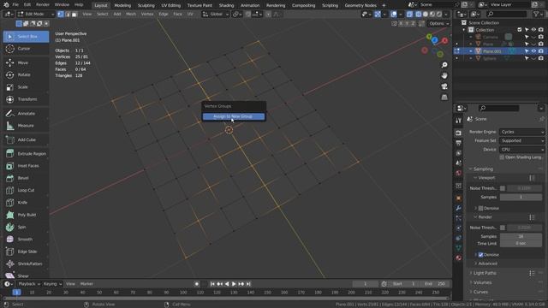Screen dimensions: 548x308
Task: Open the Tool properties tab icon
Action: coord(459,120)
